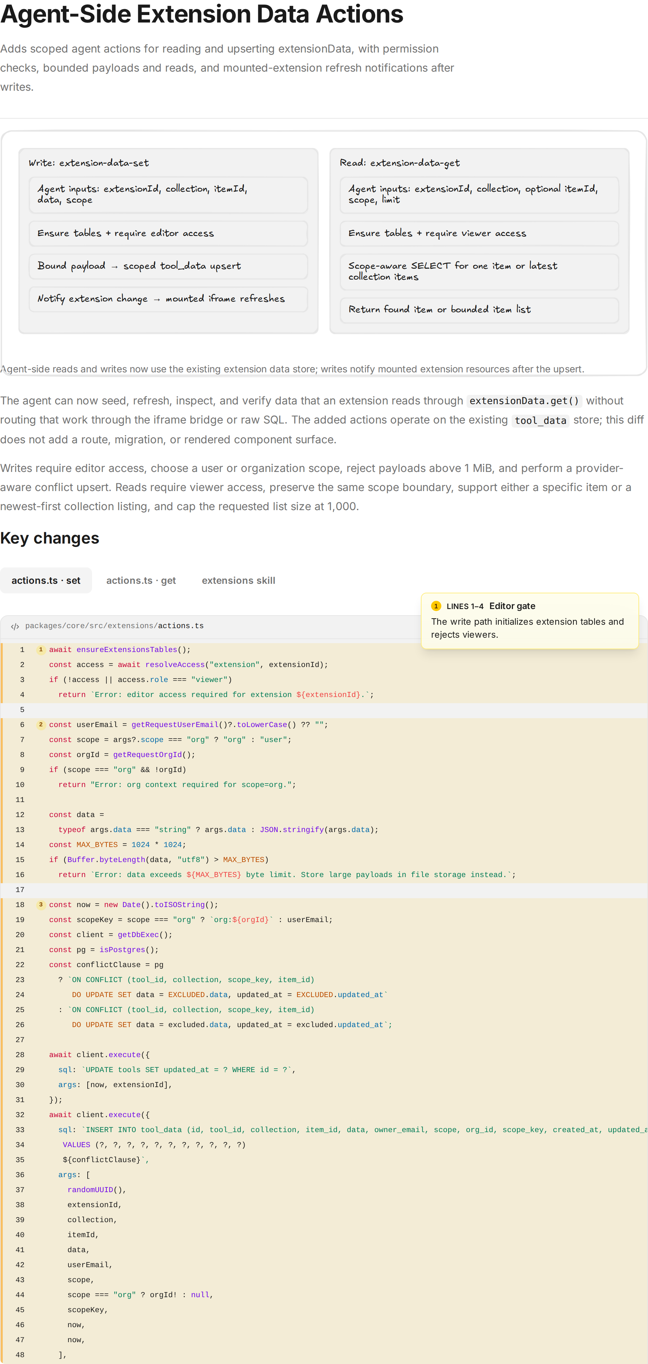Viewport: 648px width, 1364px height.
Task: Click the 'Ensure tables + require editor access' box
Action: click(168, 234)
